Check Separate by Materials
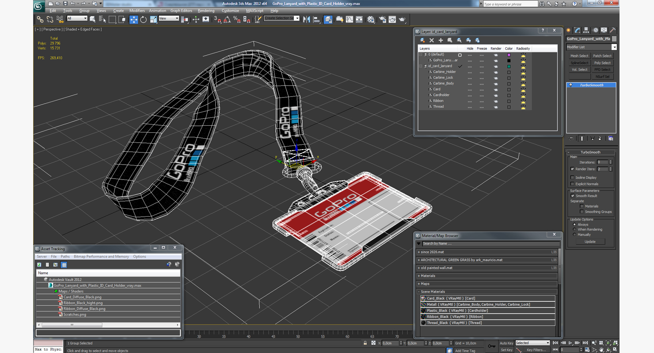The image size is (654, 353). point(582,206)
